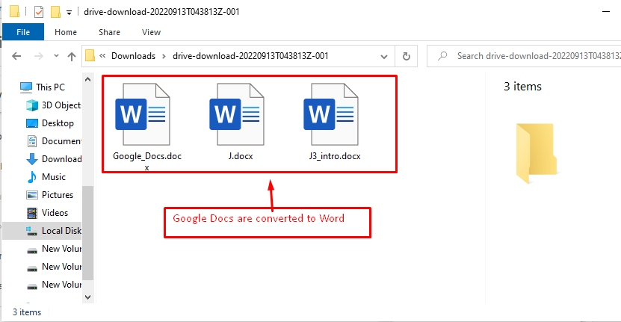
Task: Go up one folder level
Action: click(72, 56)
